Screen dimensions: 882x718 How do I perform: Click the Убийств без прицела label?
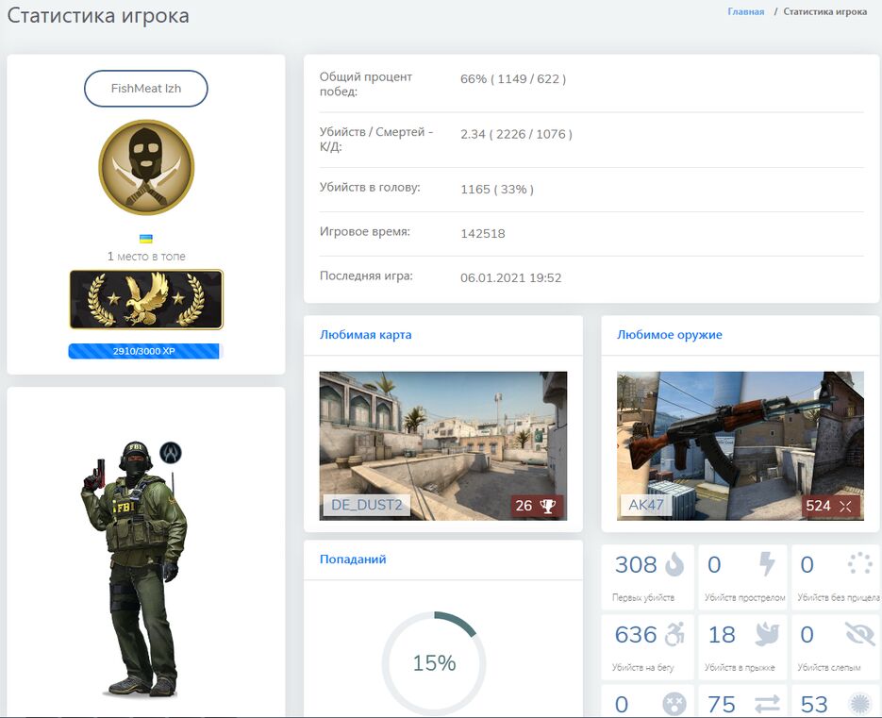coord(838,597)
